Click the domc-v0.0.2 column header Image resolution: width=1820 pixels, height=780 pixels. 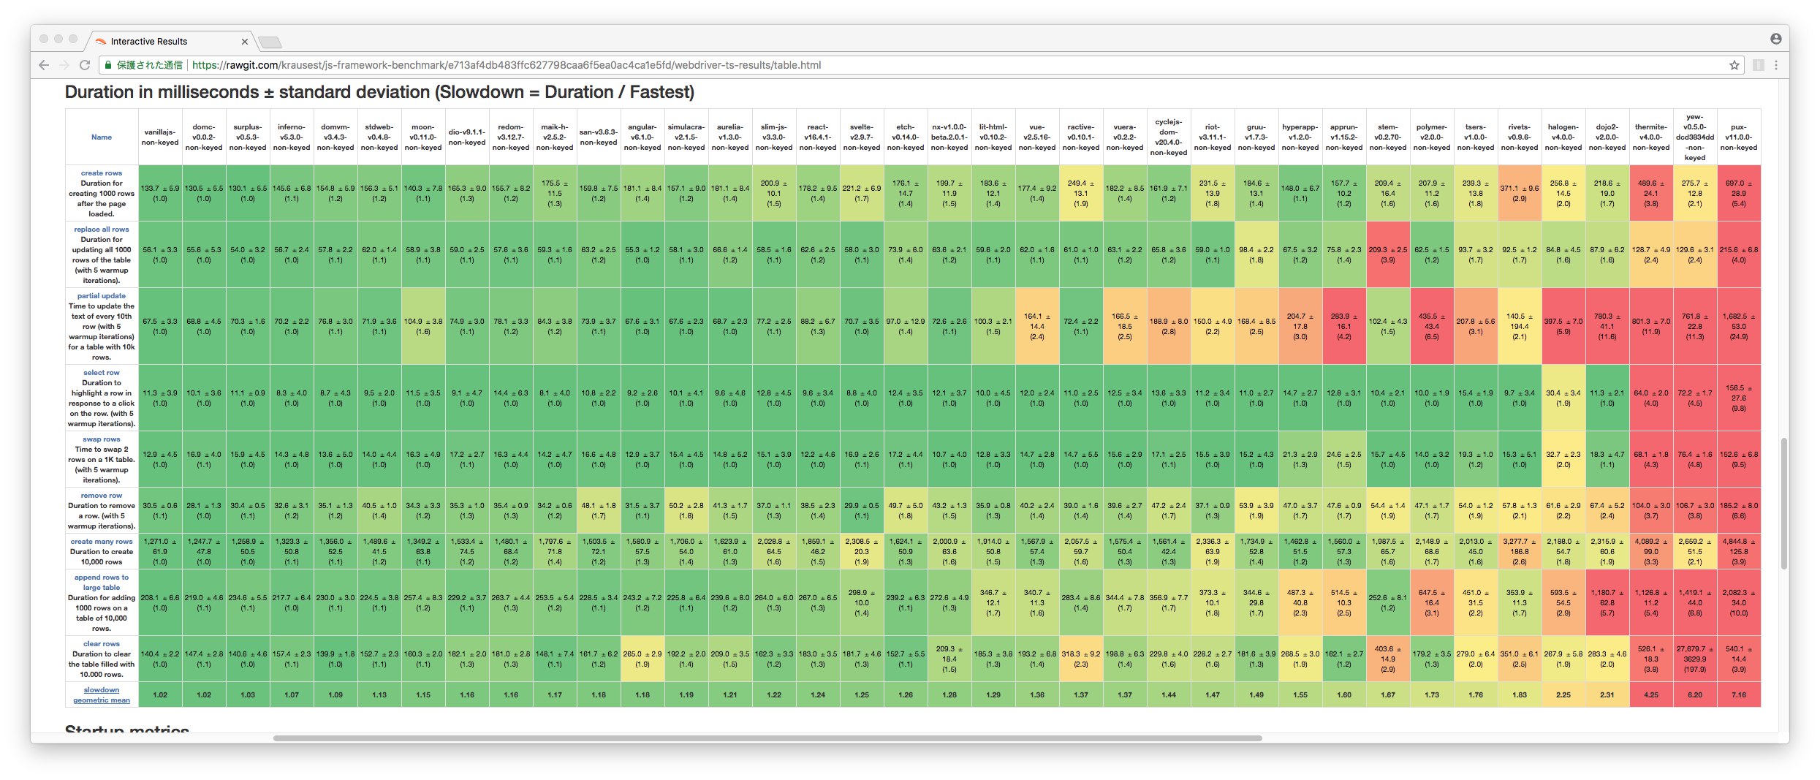point(204,137)
